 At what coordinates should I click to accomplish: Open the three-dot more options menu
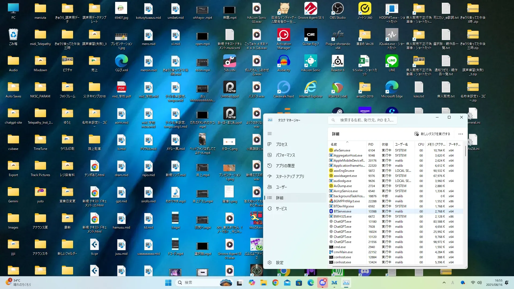click(460, 134)
